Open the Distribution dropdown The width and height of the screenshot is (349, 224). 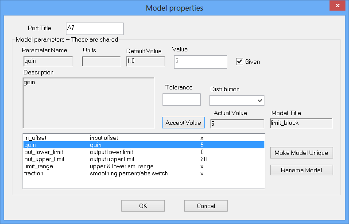pos(237,100)
